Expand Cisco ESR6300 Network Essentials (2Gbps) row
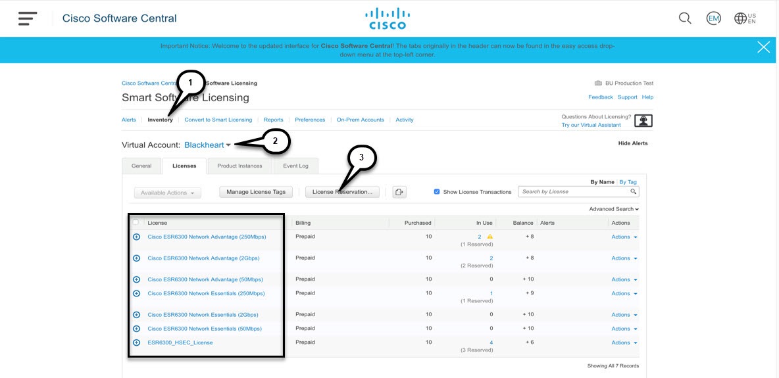779x378 pixels. click(137, 315)
